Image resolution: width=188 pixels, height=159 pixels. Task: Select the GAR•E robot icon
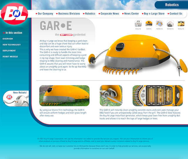[149, 25]
